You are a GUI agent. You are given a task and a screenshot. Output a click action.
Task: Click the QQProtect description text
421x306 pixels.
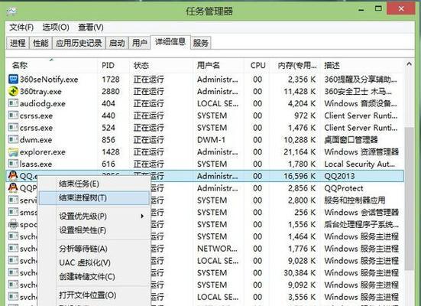tap(344, 188)
